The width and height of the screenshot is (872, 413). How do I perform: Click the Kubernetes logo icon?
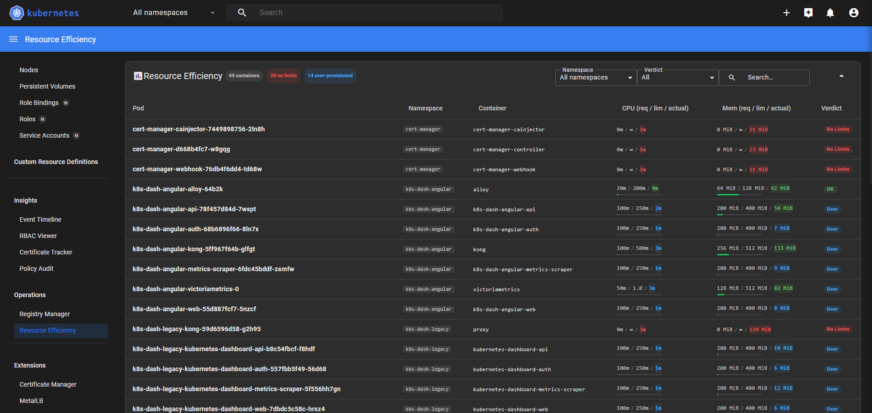17,13
